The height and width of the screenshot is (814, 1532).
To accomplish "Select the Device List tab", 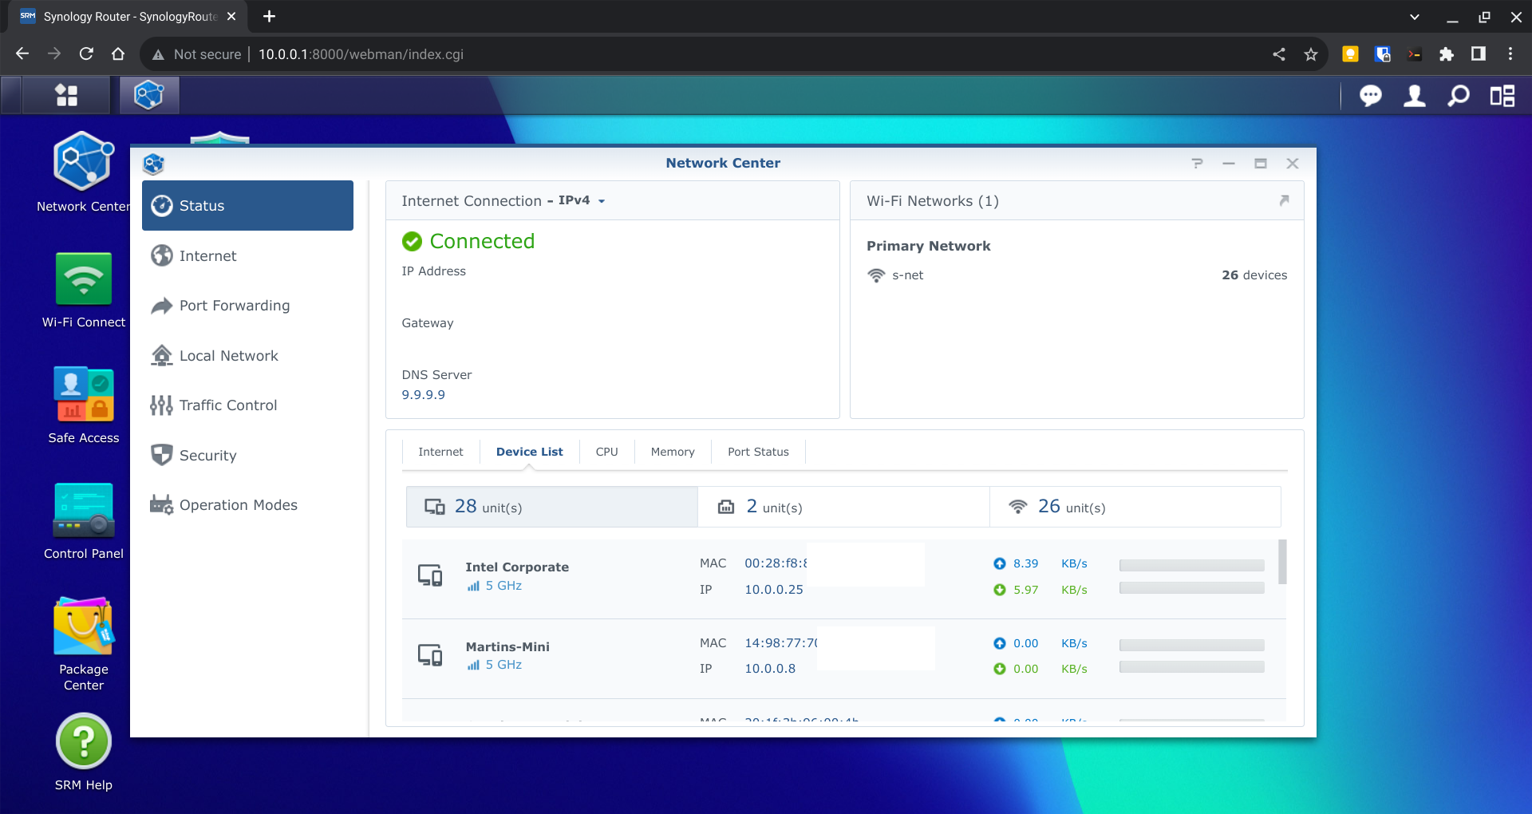I will [530, 452].
